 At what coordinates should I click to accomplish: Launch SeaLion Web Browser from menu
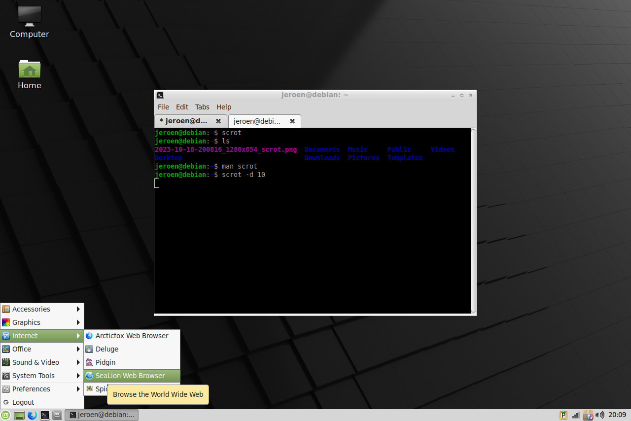click(x=131, y=376)
